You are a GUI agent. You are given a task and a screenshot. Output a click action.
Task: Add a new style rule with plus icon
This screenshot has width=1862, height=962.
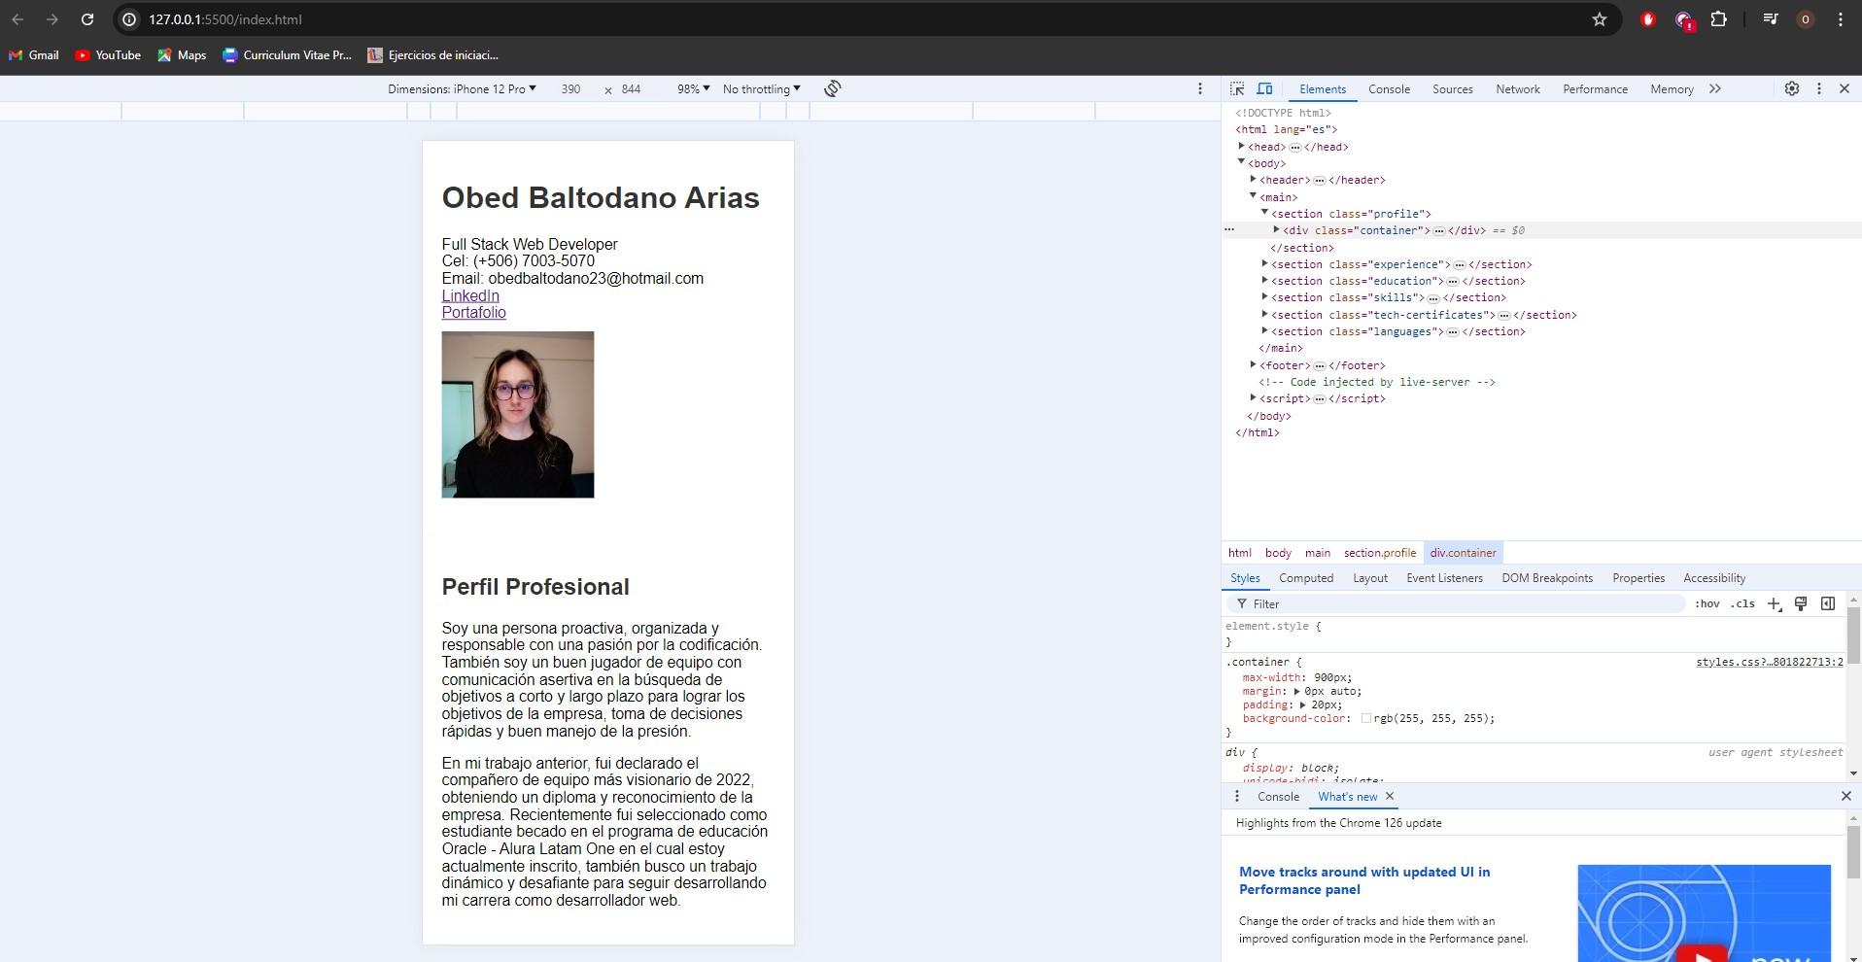coord(1774,604)
